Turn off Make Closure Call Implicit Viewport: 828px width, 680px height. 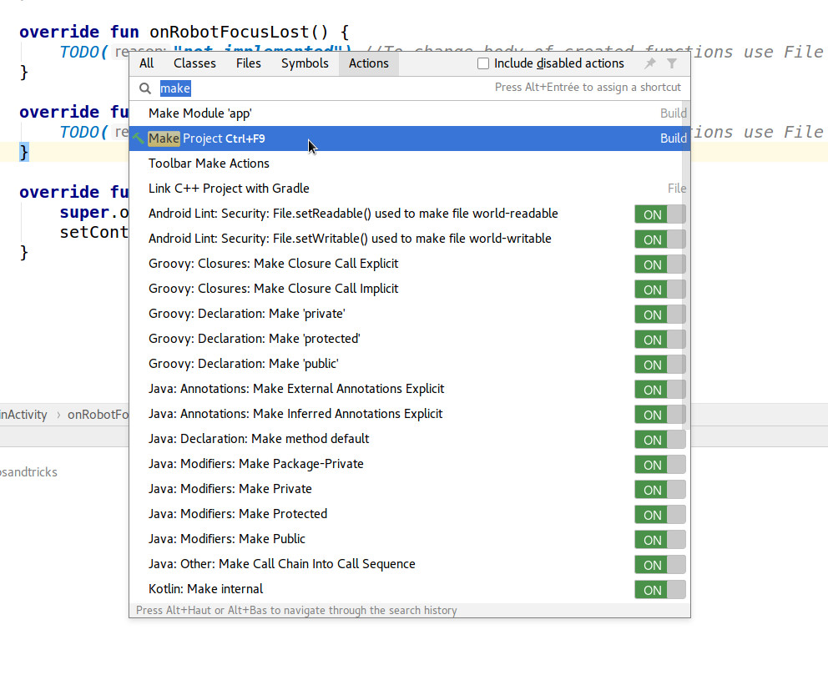click(660, 290)
